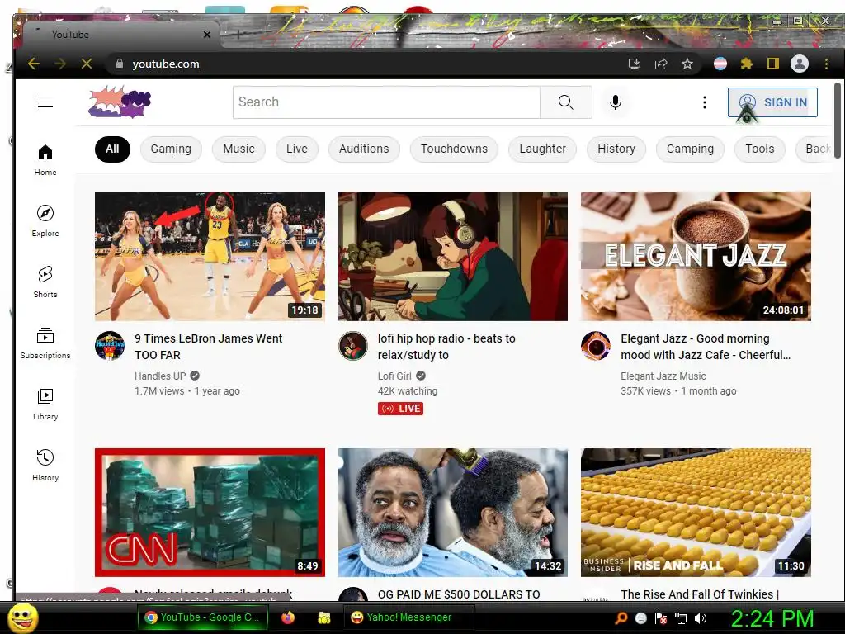Toggle the browser side panel icon
This screenshot has width=845, height=634.
[x=772, y=64]
